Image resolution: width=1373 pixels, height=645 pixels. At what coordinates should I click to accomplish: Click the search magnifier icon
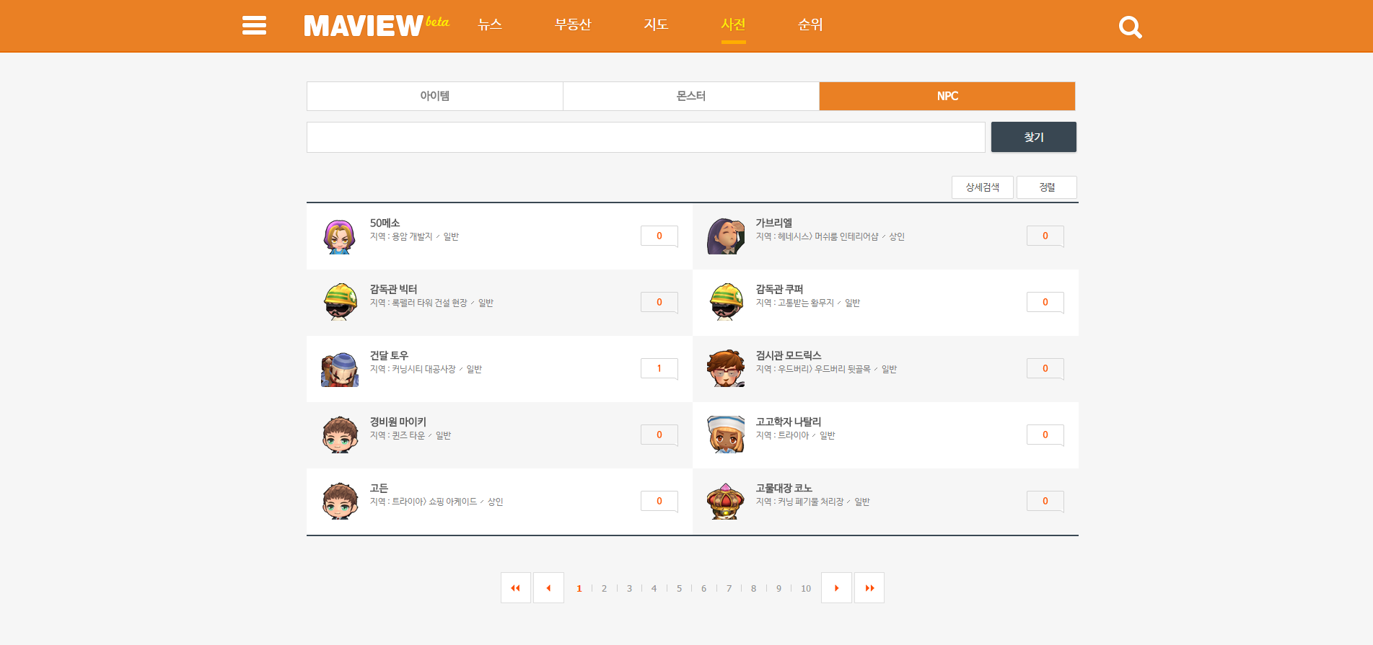coord(1130,27)
